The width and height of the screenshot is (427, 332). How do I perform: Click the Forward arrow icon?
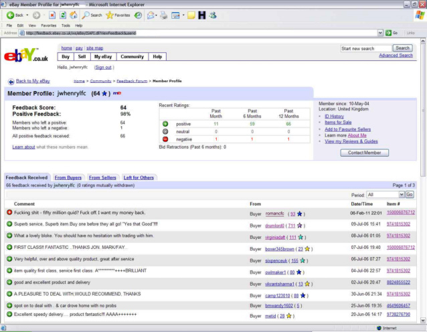click(36, 15)
